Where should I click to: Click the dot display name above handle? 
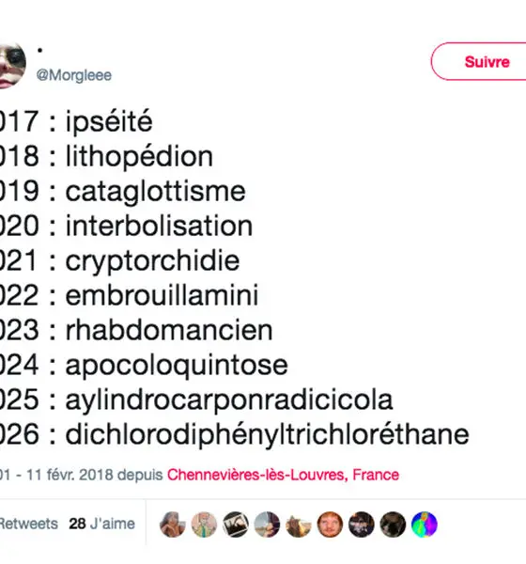[x=39, y=51]
